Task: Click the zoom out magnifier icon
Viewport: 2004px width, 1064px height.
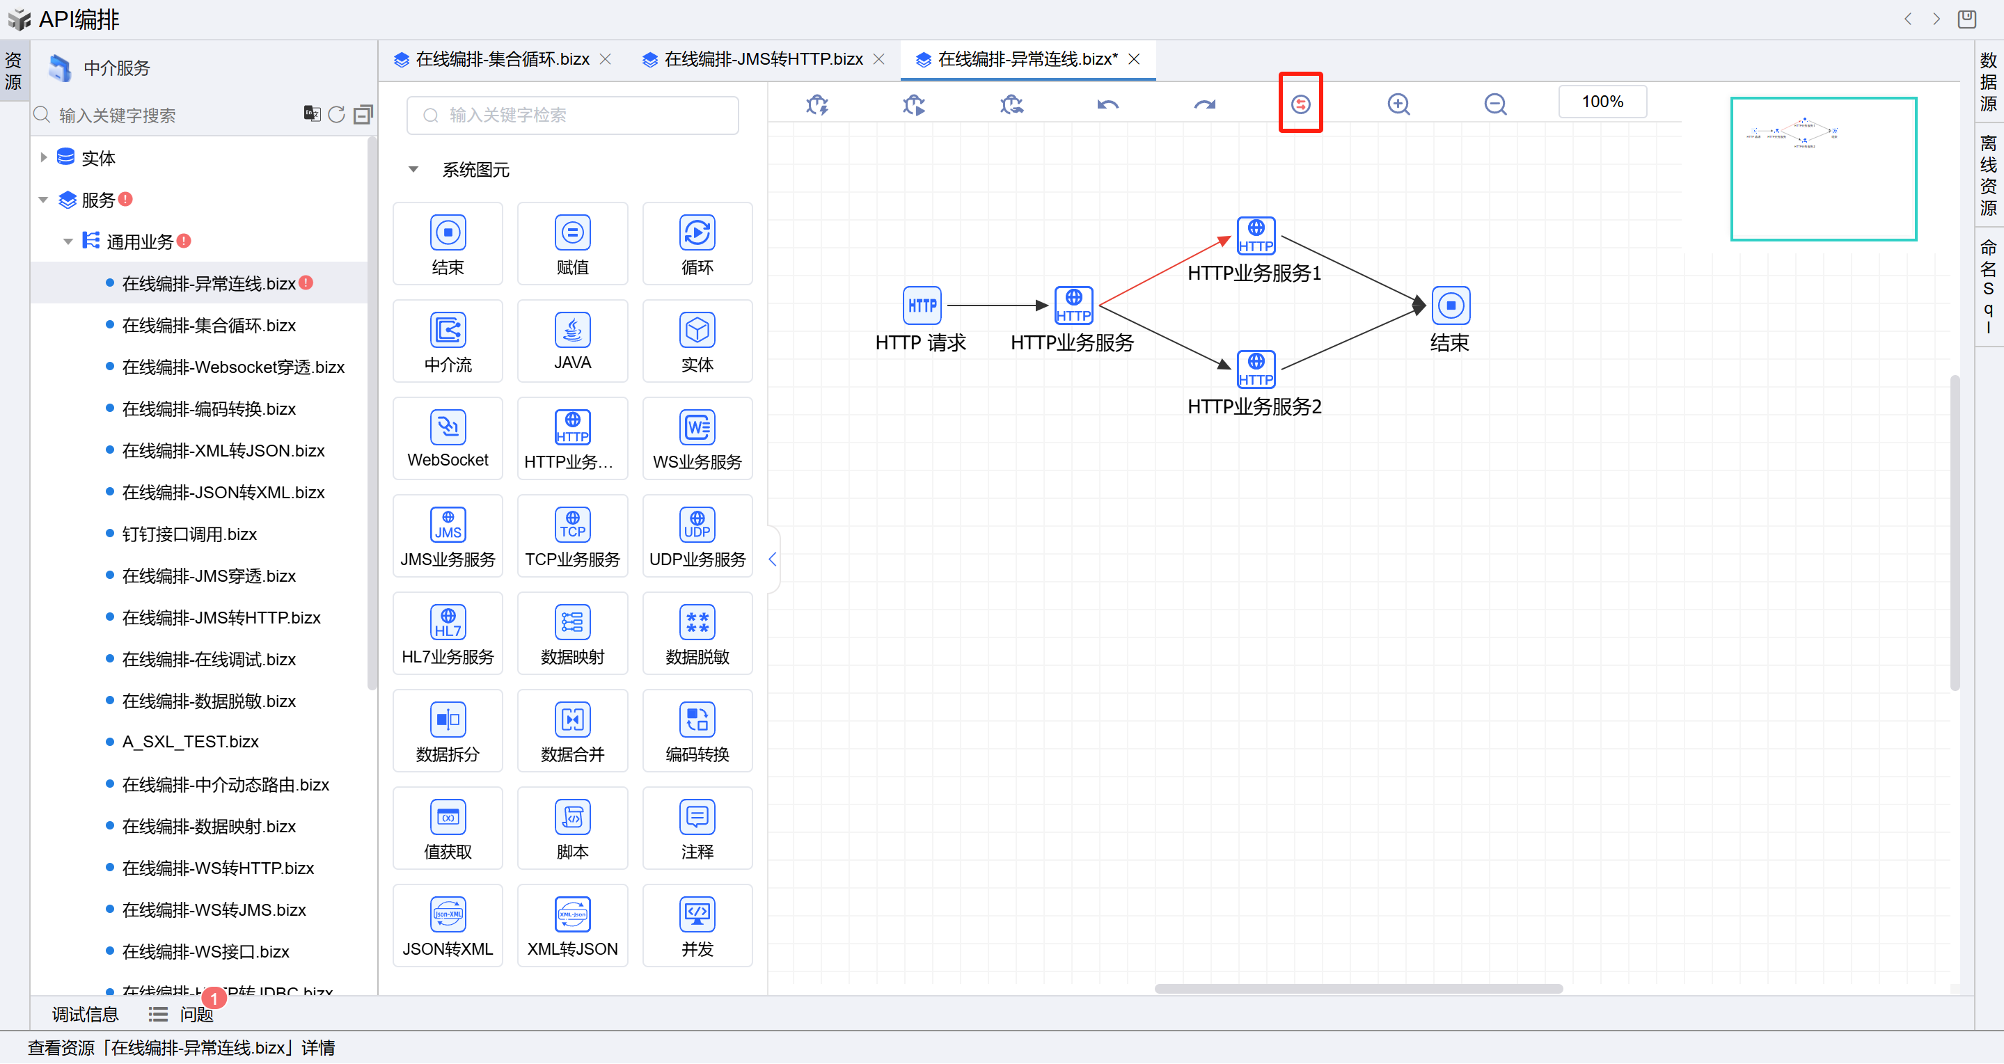Action: tap(1494, 104)
